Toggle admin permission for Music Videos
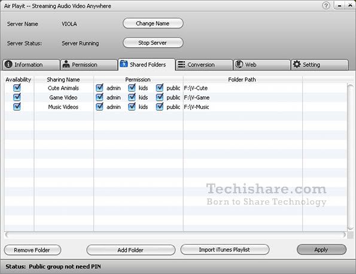The image size is (356, 274). click(99, 106)
